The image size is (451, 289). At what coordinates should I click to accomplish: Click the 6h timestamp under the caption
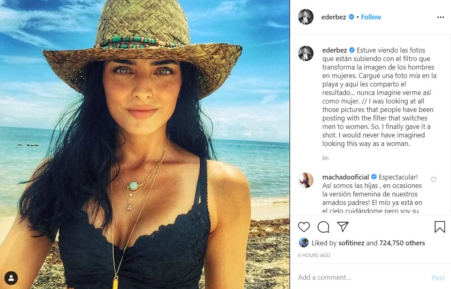click(x=325, y=158)
